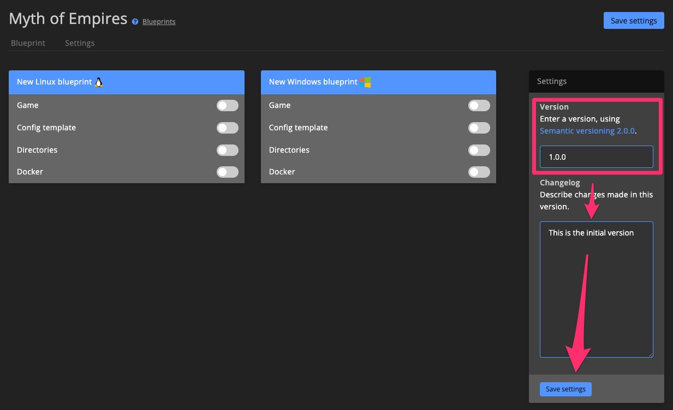The height and width of the screenshot is (410, 673).
Task: Click Save settings in the top right
Action: [634, 20]
